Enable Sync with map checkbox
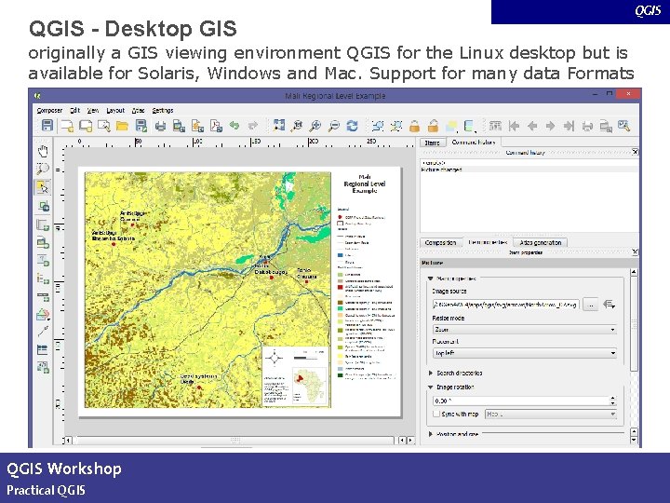Image resolution: width=670 pixels, height=503 pixels. pos(436,414)
